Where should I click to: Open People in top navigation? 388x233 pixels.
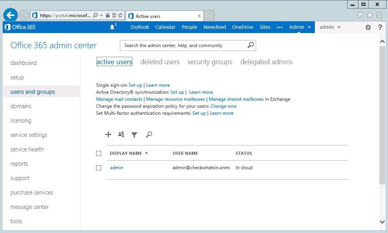click(189, 27)
